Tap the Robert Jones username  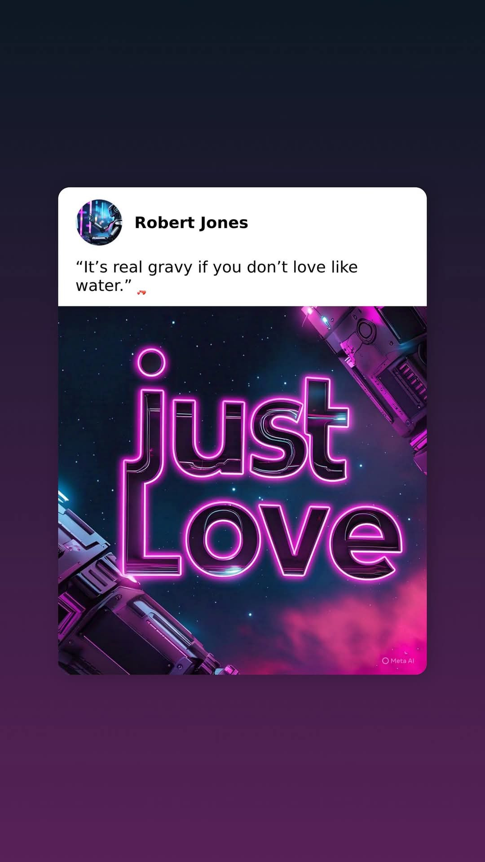[191, 223]
